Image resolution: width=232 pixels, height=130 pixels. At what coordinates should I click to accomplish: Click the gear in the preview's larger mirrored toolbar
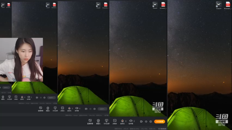pyautogui.click(x=94, y=109)
